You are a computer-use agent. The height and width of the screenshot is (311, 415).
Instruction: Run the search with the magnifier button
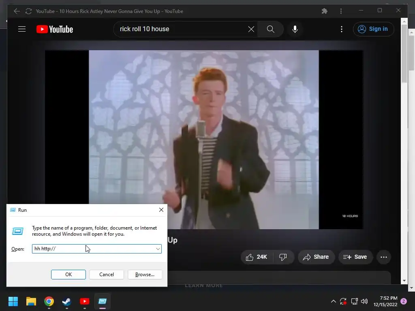[x=270, y=29]
